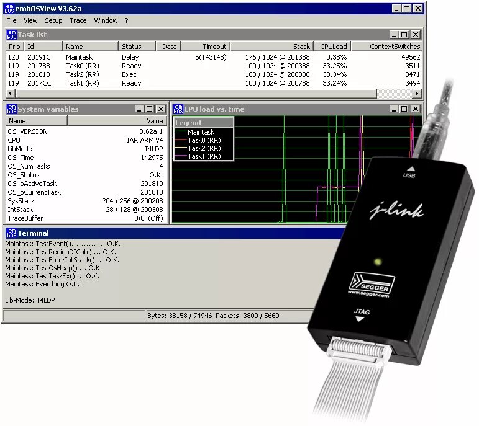This screenshot has width=479, height=426.
Task: Click the CPU load vs. time window icon
Action: 178,109
